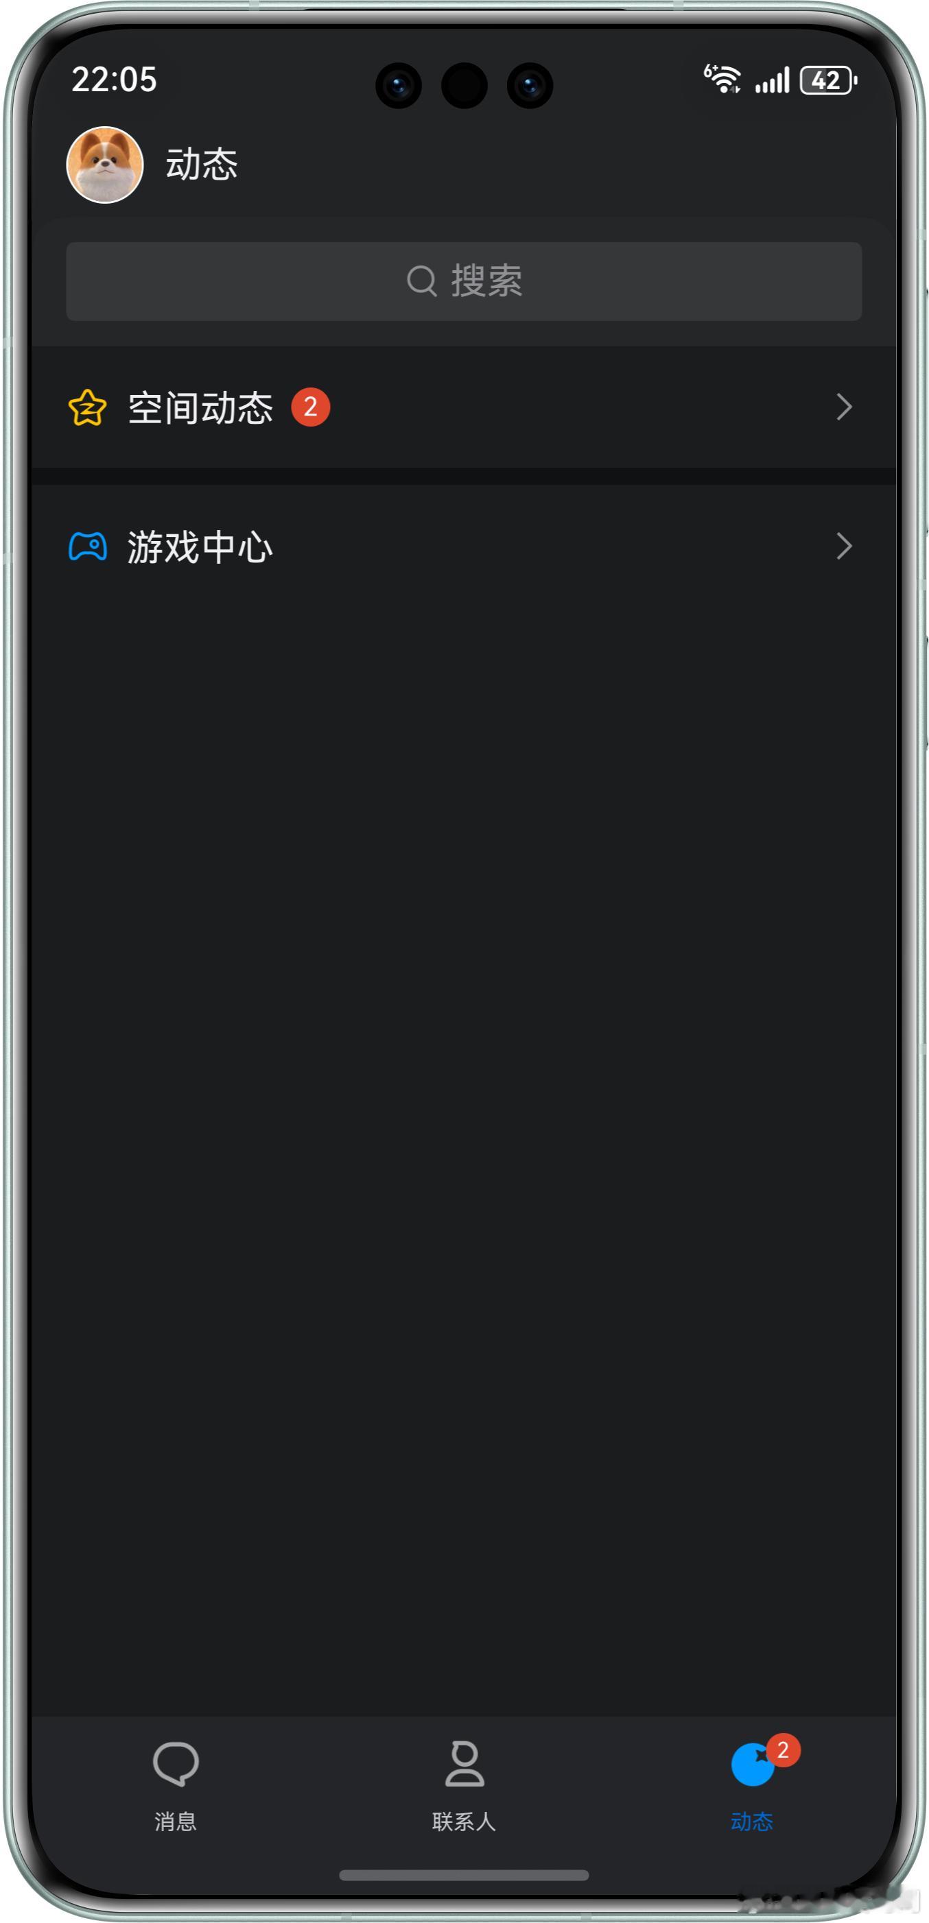This screenshot has width=929, height=1923.
Task: Select the 动态 tab label at bottom
Action: point(752,1822)
